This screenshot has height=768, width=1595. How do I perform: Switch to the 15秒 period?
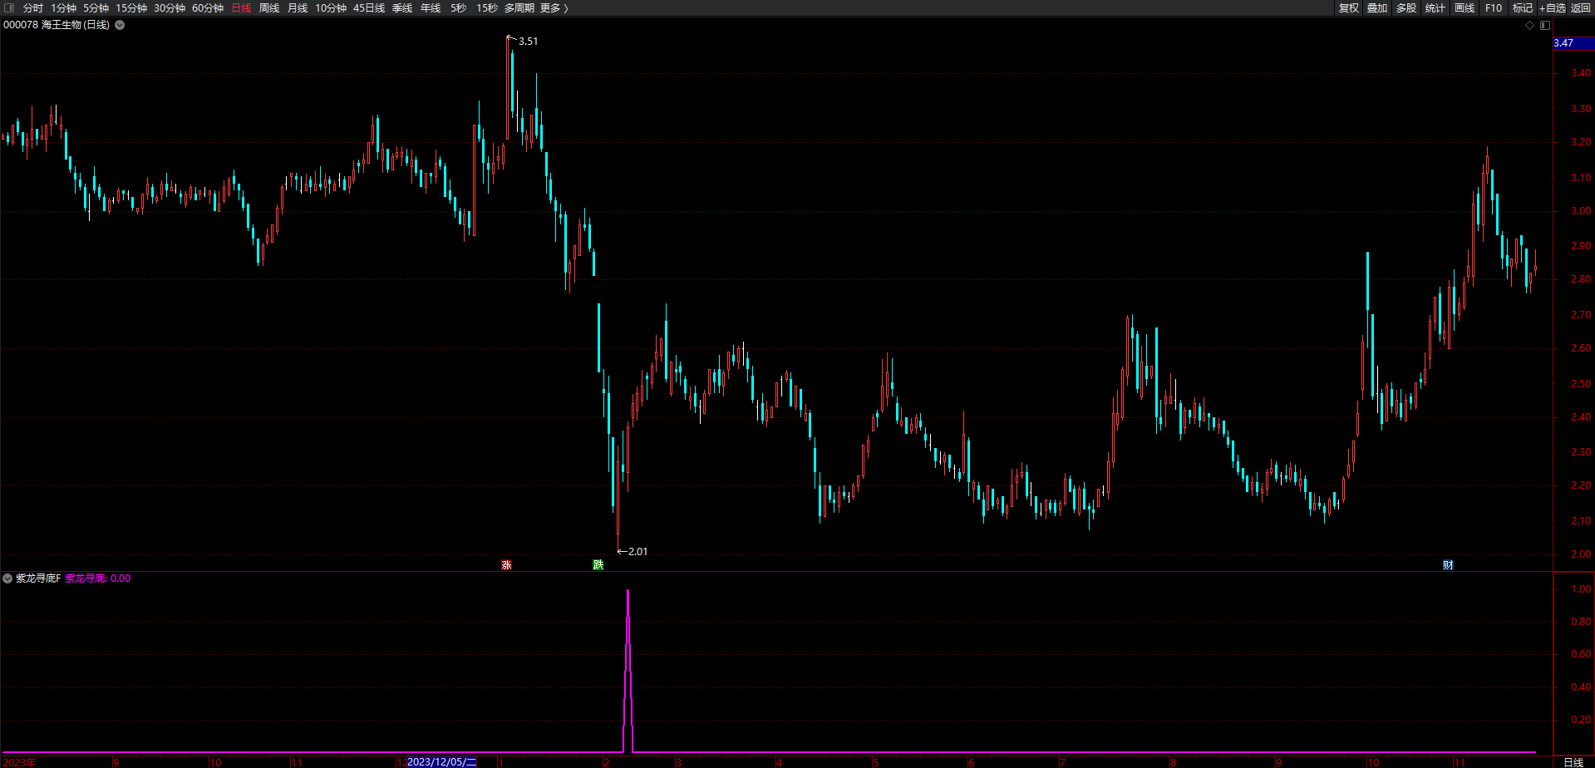487,7
